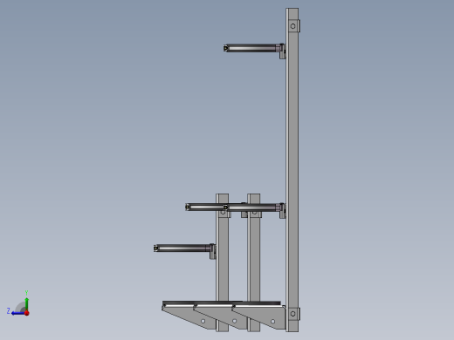Select the short vertical post holding lowest rod

(x=222, y=262)
